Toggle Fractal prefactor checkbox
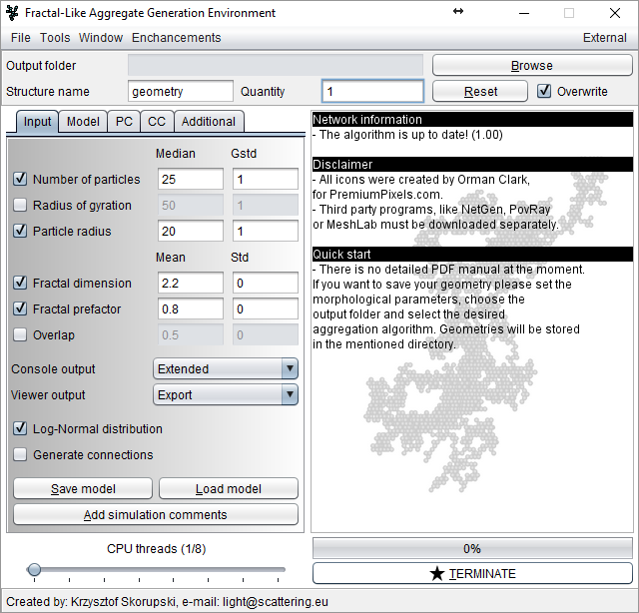This screenshot has height=613, width=639. [20, 308]
